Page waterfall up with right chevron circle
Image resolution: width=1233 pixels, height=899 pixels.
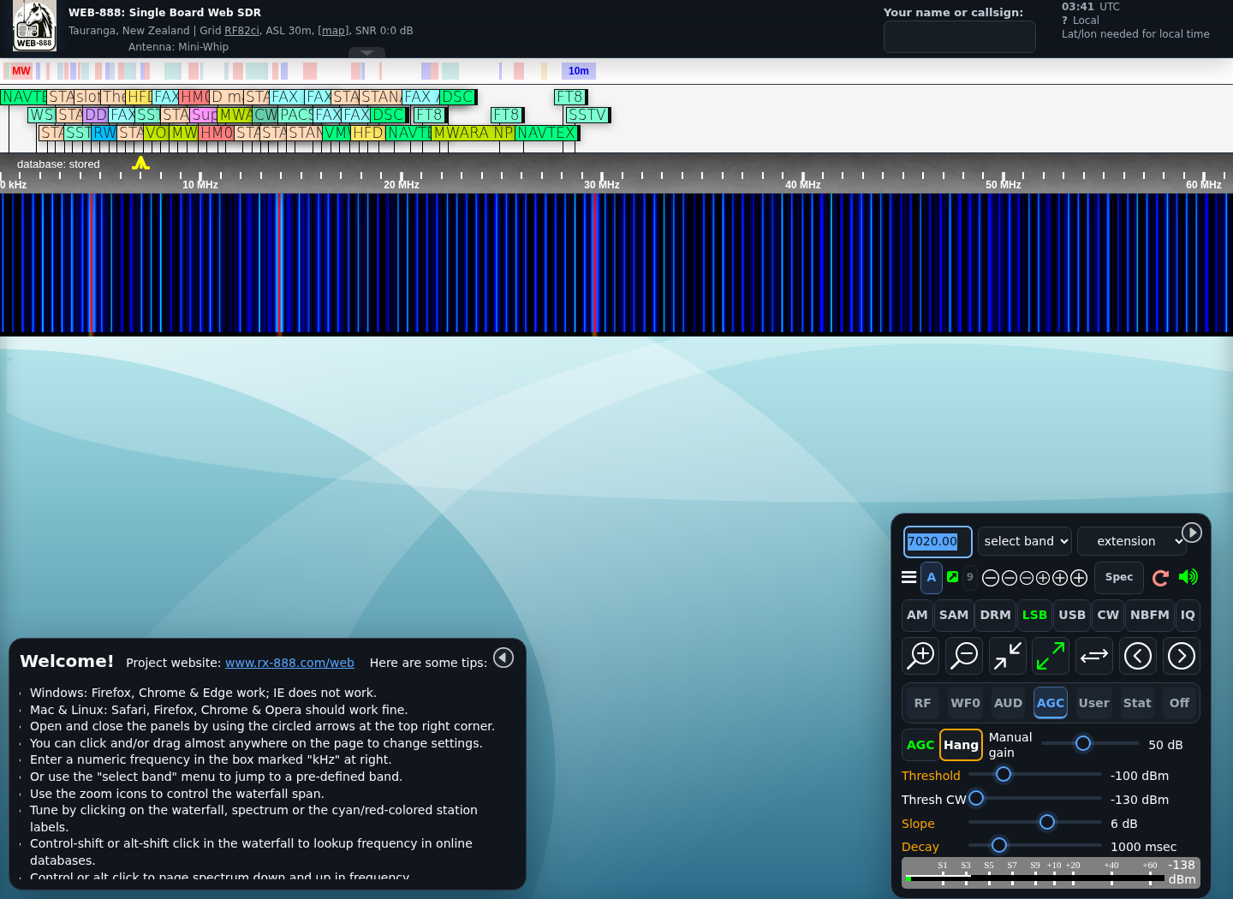point(1182,656)
